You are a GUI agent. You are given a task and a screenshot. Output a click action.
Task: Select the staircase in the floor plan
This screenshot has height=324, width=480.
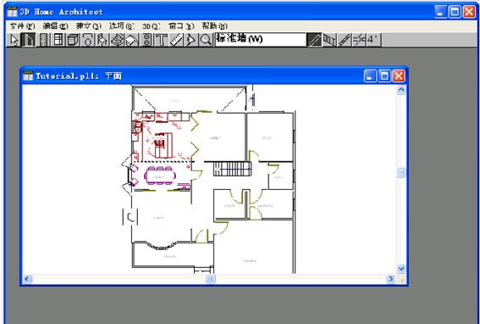pyautogui.click(x=232, y=169)
